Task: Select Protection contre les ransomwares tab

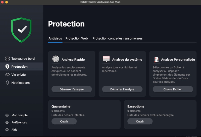Action: [x=117, y=39]
